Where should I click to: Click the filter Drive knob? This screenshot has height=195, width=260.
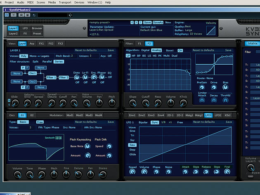tap(214, 87)
